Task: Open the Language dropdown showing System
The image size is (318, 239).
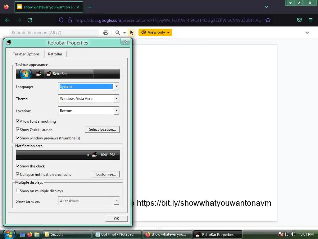Action: [89, 87]
